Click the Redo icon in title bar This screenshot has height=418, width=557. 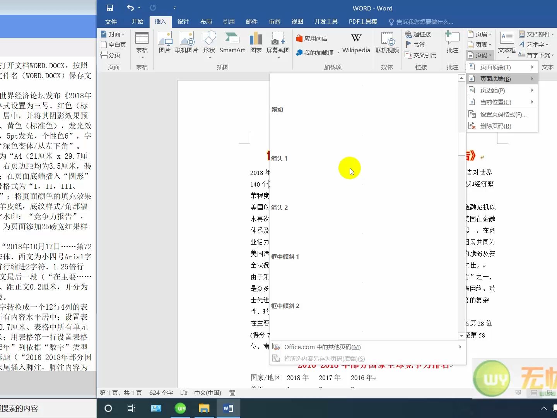pyautogui.click(x=153, y=8)
